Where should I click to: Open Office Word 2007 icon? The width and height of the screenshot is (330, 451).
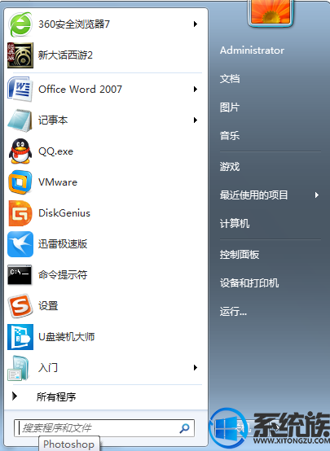(x=20, y=90)
